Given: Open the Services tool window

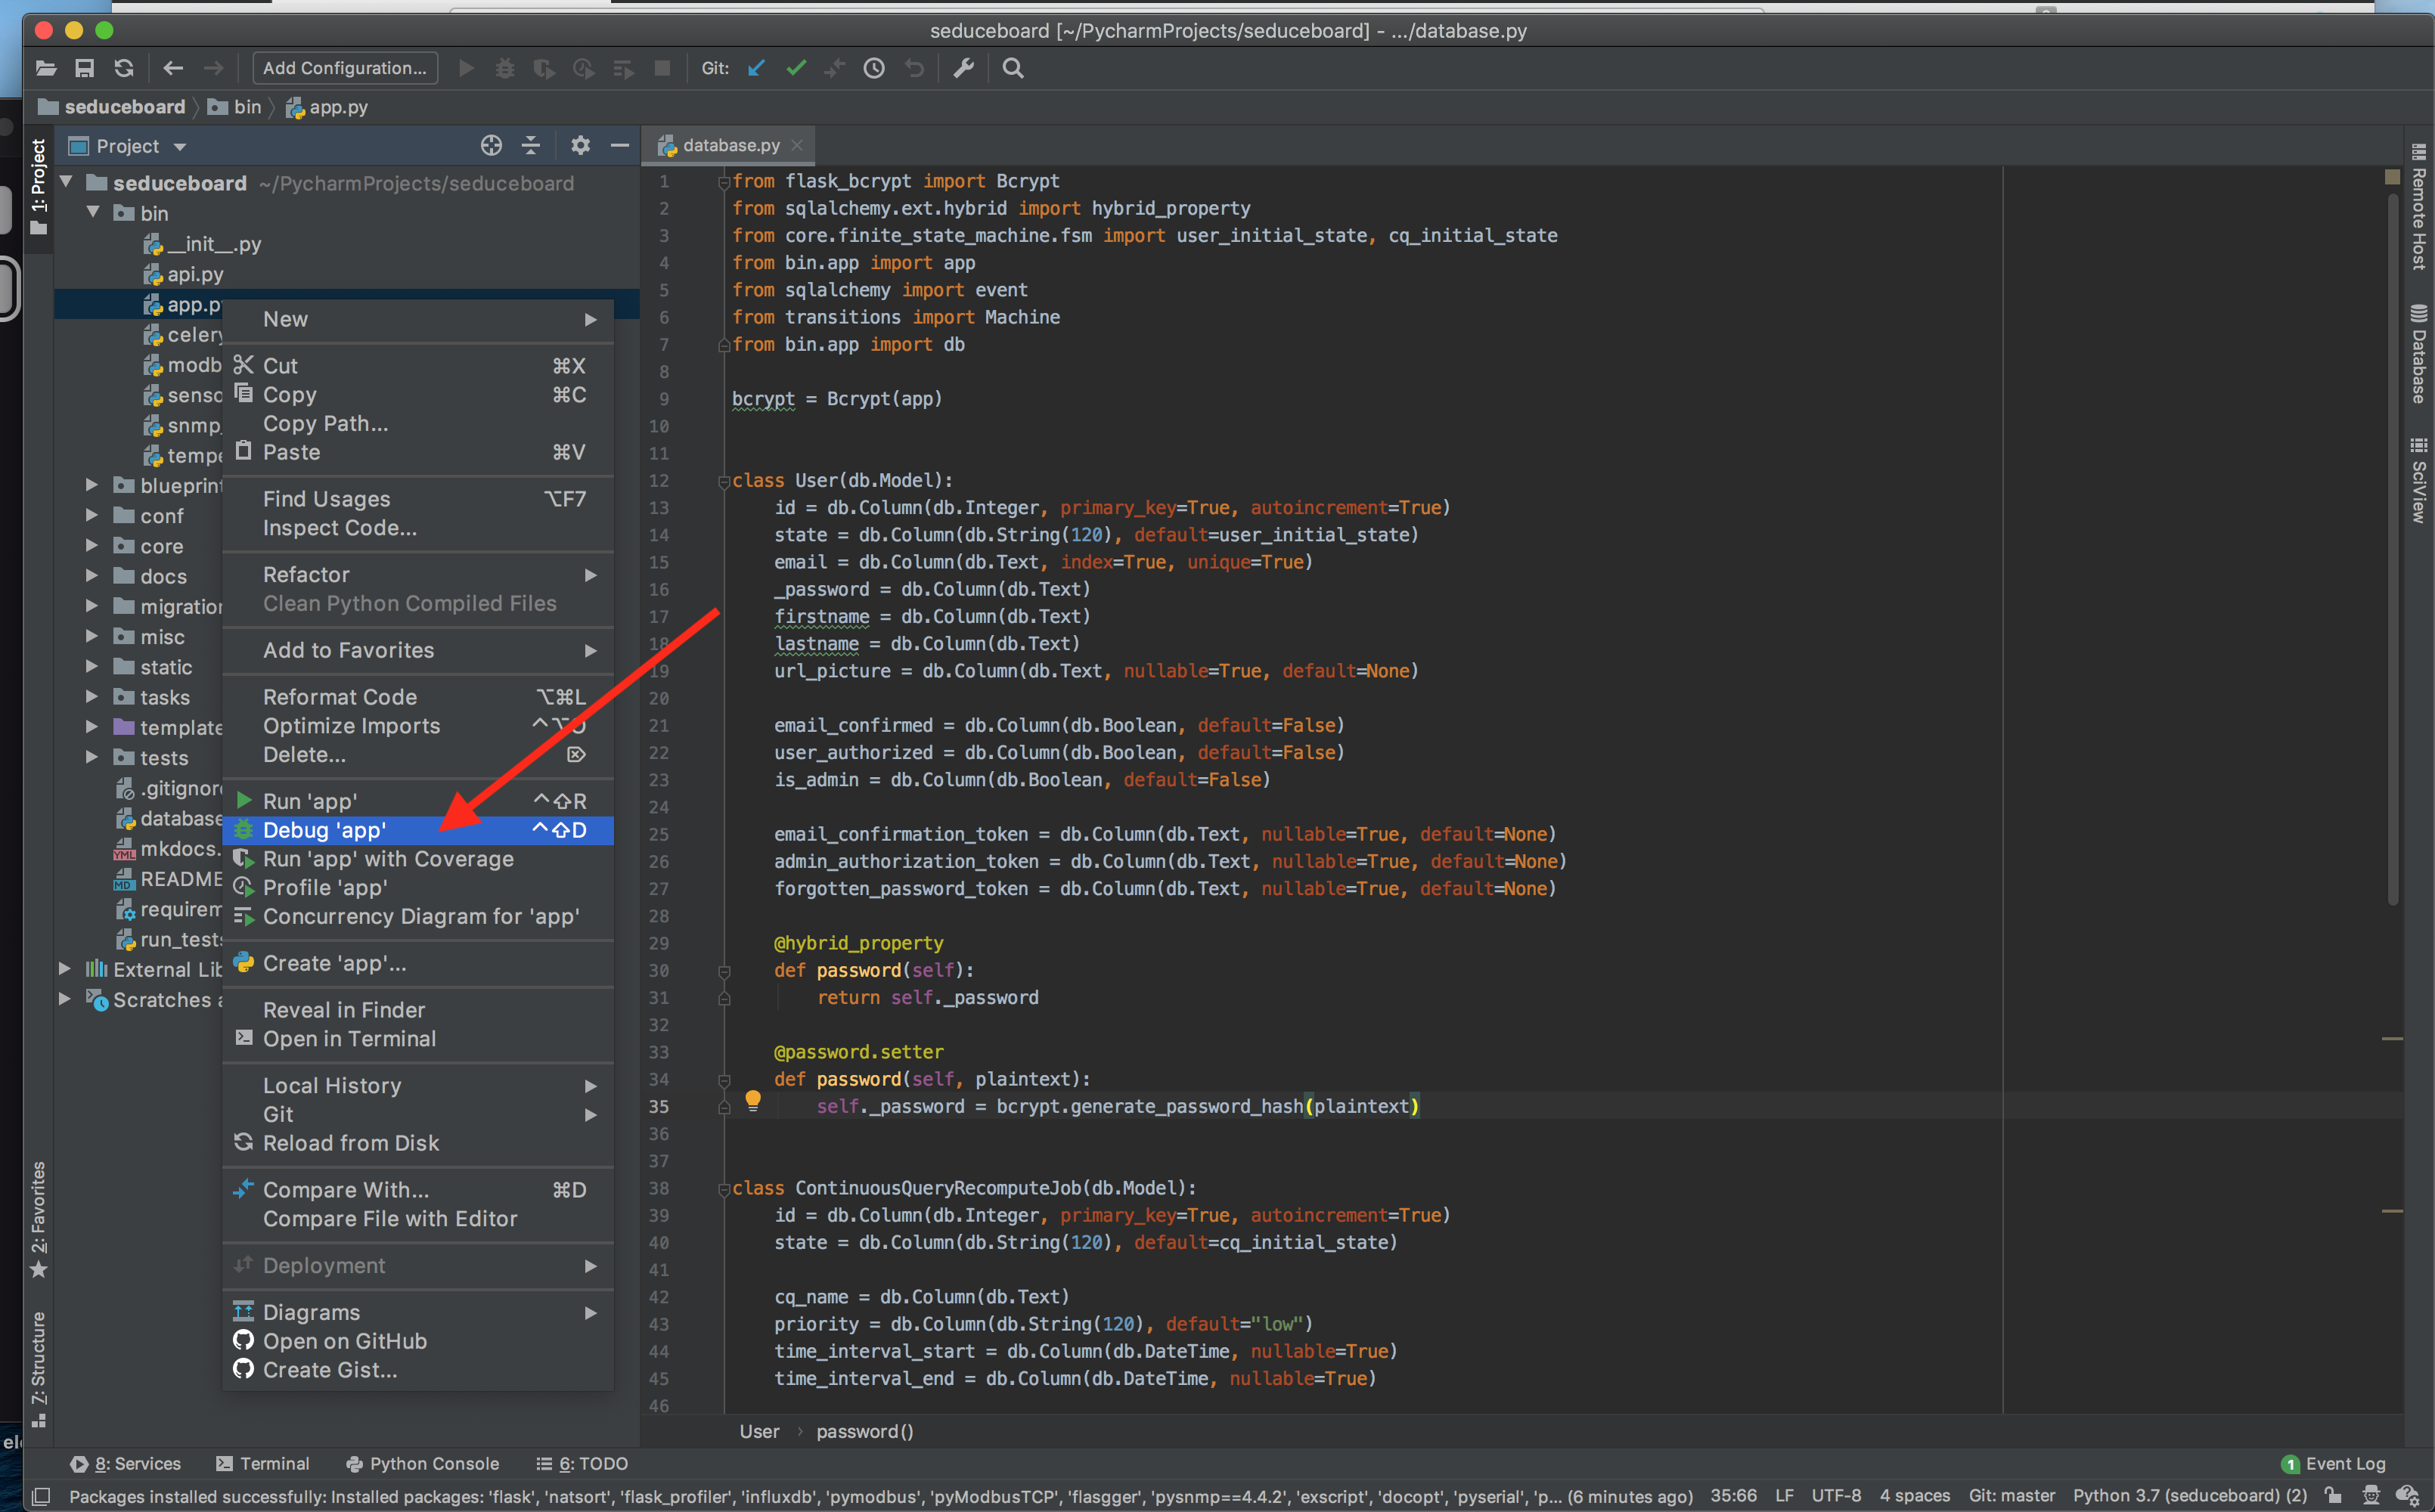Looking at the screenshot, I should 126,1464.
